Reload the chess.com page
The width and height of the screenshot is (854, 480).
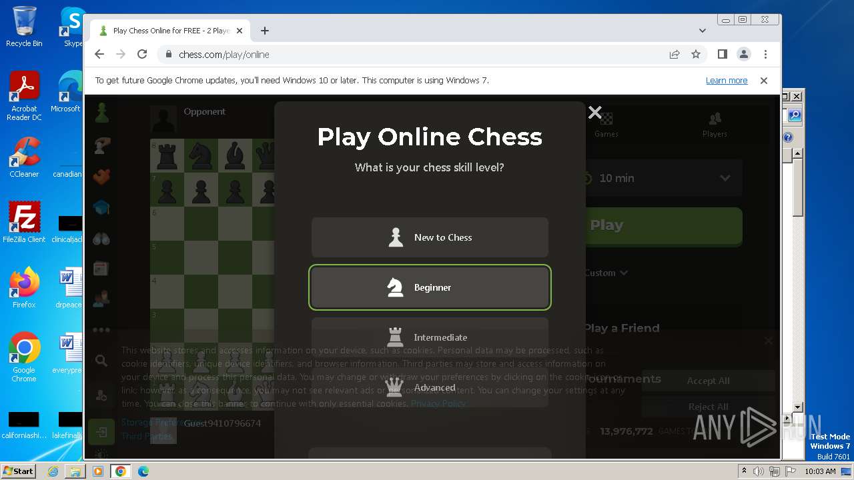(142, 55)
